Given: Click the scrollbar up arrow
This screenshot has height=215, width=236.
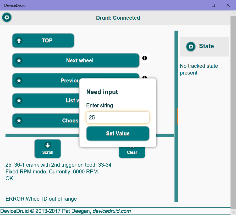Looking at the screenshot, I should [x=233, y=13].
